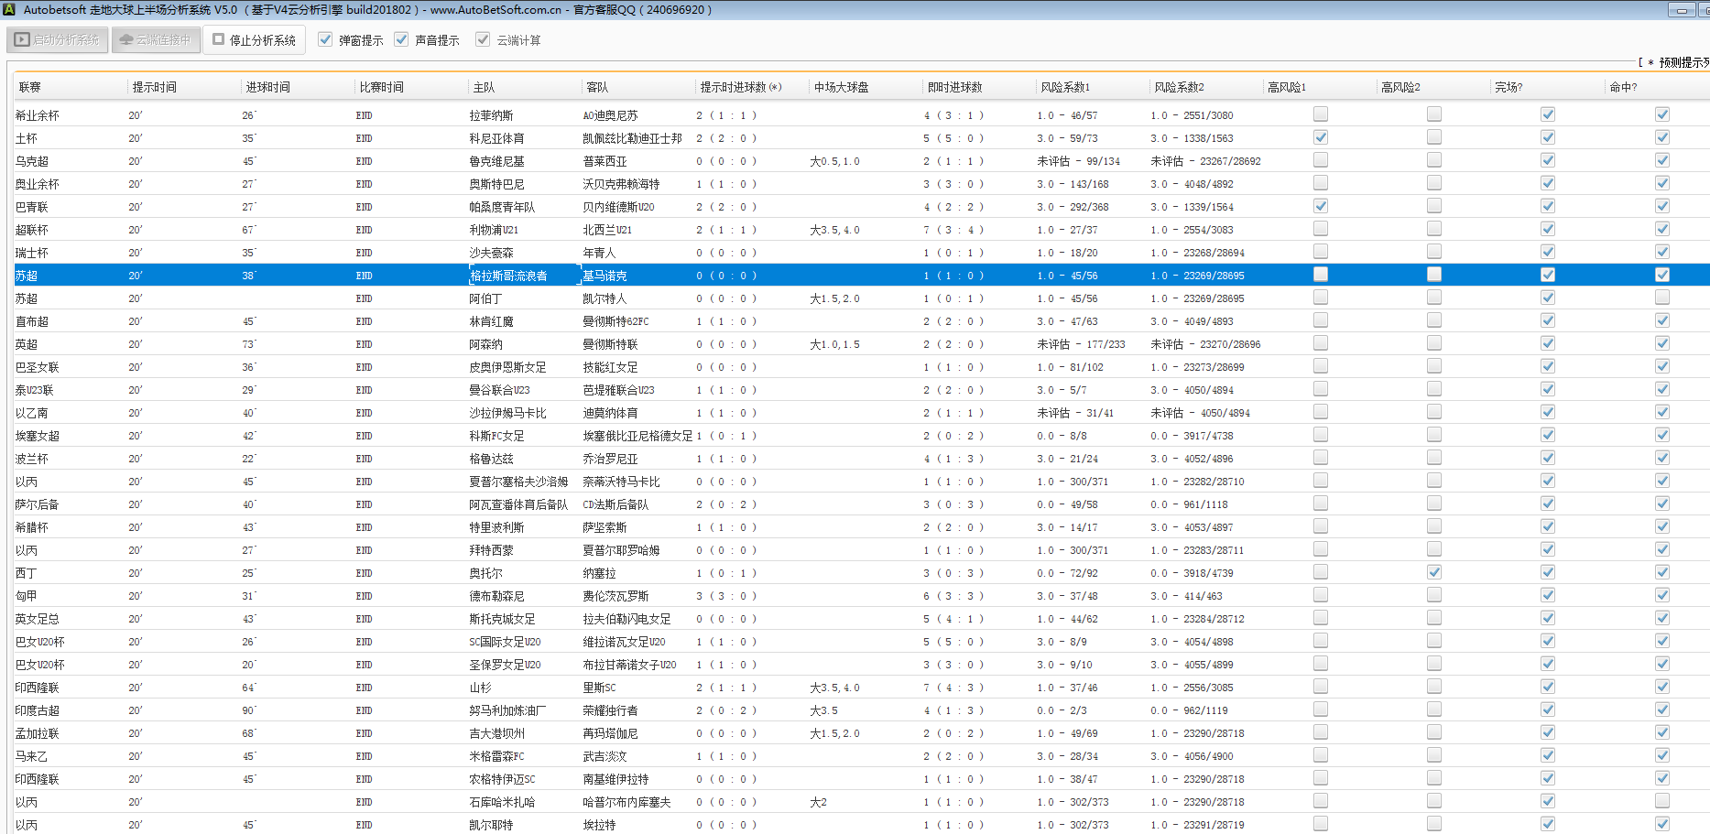The image size is (1710, 834).
Task: Click the 格拉斯哥流浪者 home team cell
Action: coord(509,276)
